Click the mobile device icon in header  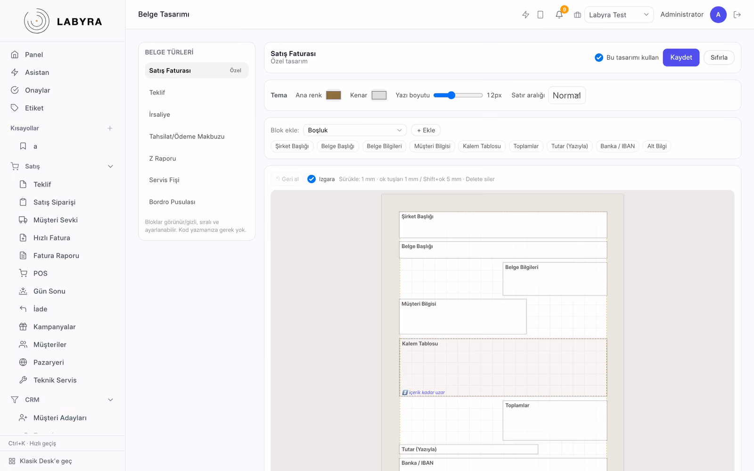pos(541,15)
